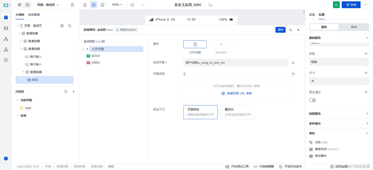Open 选择页面 用户注册 dropdown
373x170 pixels.
236,63
